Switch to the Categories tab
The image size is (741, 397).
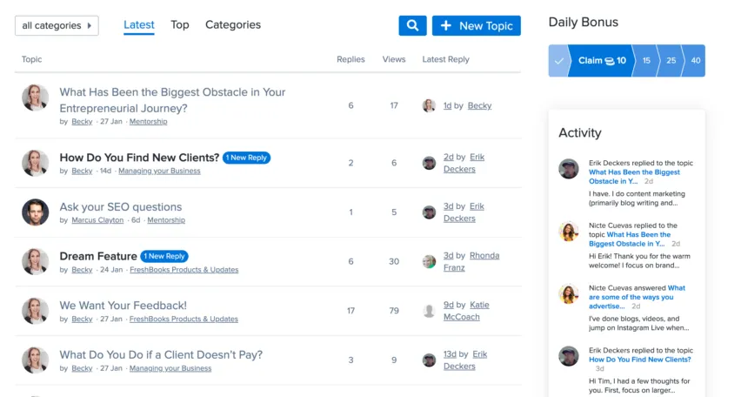(233, 25)
